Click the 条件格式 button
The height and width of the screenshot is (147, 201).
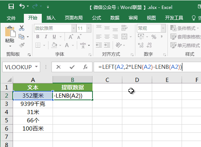click(x=184, y=28)
